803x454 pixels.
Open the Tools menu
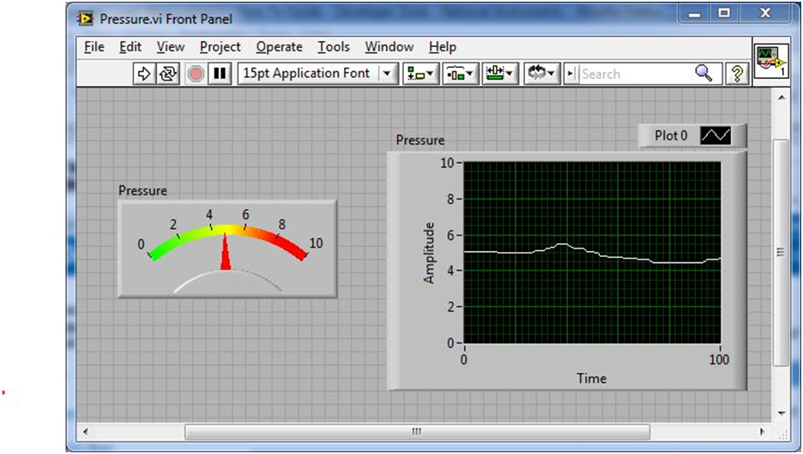pos(333,47)
